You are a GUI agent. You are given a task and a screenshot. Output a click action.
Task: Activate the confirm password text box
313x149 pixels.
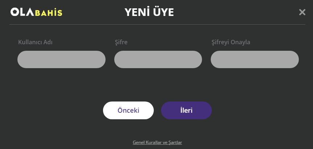click(x=255, y=59)
